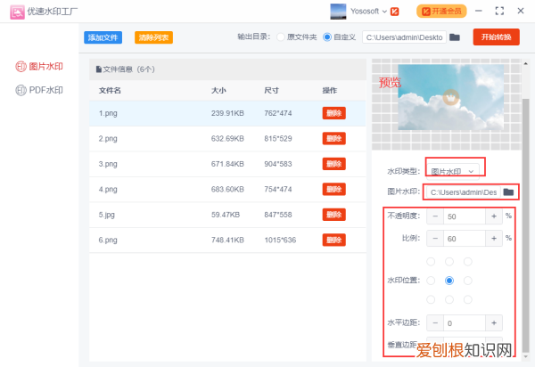This screenshot has width=535, height=367.
Task: Switch to the PDF水印 sidebar tab
Action: click(x=39, y=90)
